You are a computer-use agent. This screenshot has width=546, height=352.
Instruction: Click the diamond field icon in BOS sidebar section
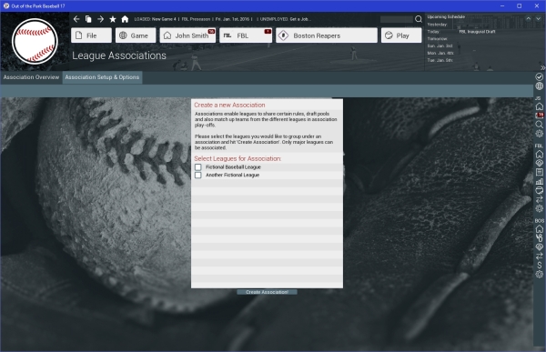[539, 247]
